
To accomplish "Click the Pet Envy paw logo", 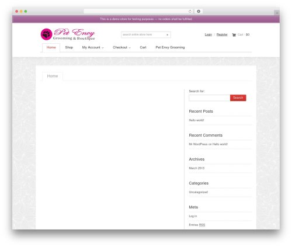I will 68,34.
